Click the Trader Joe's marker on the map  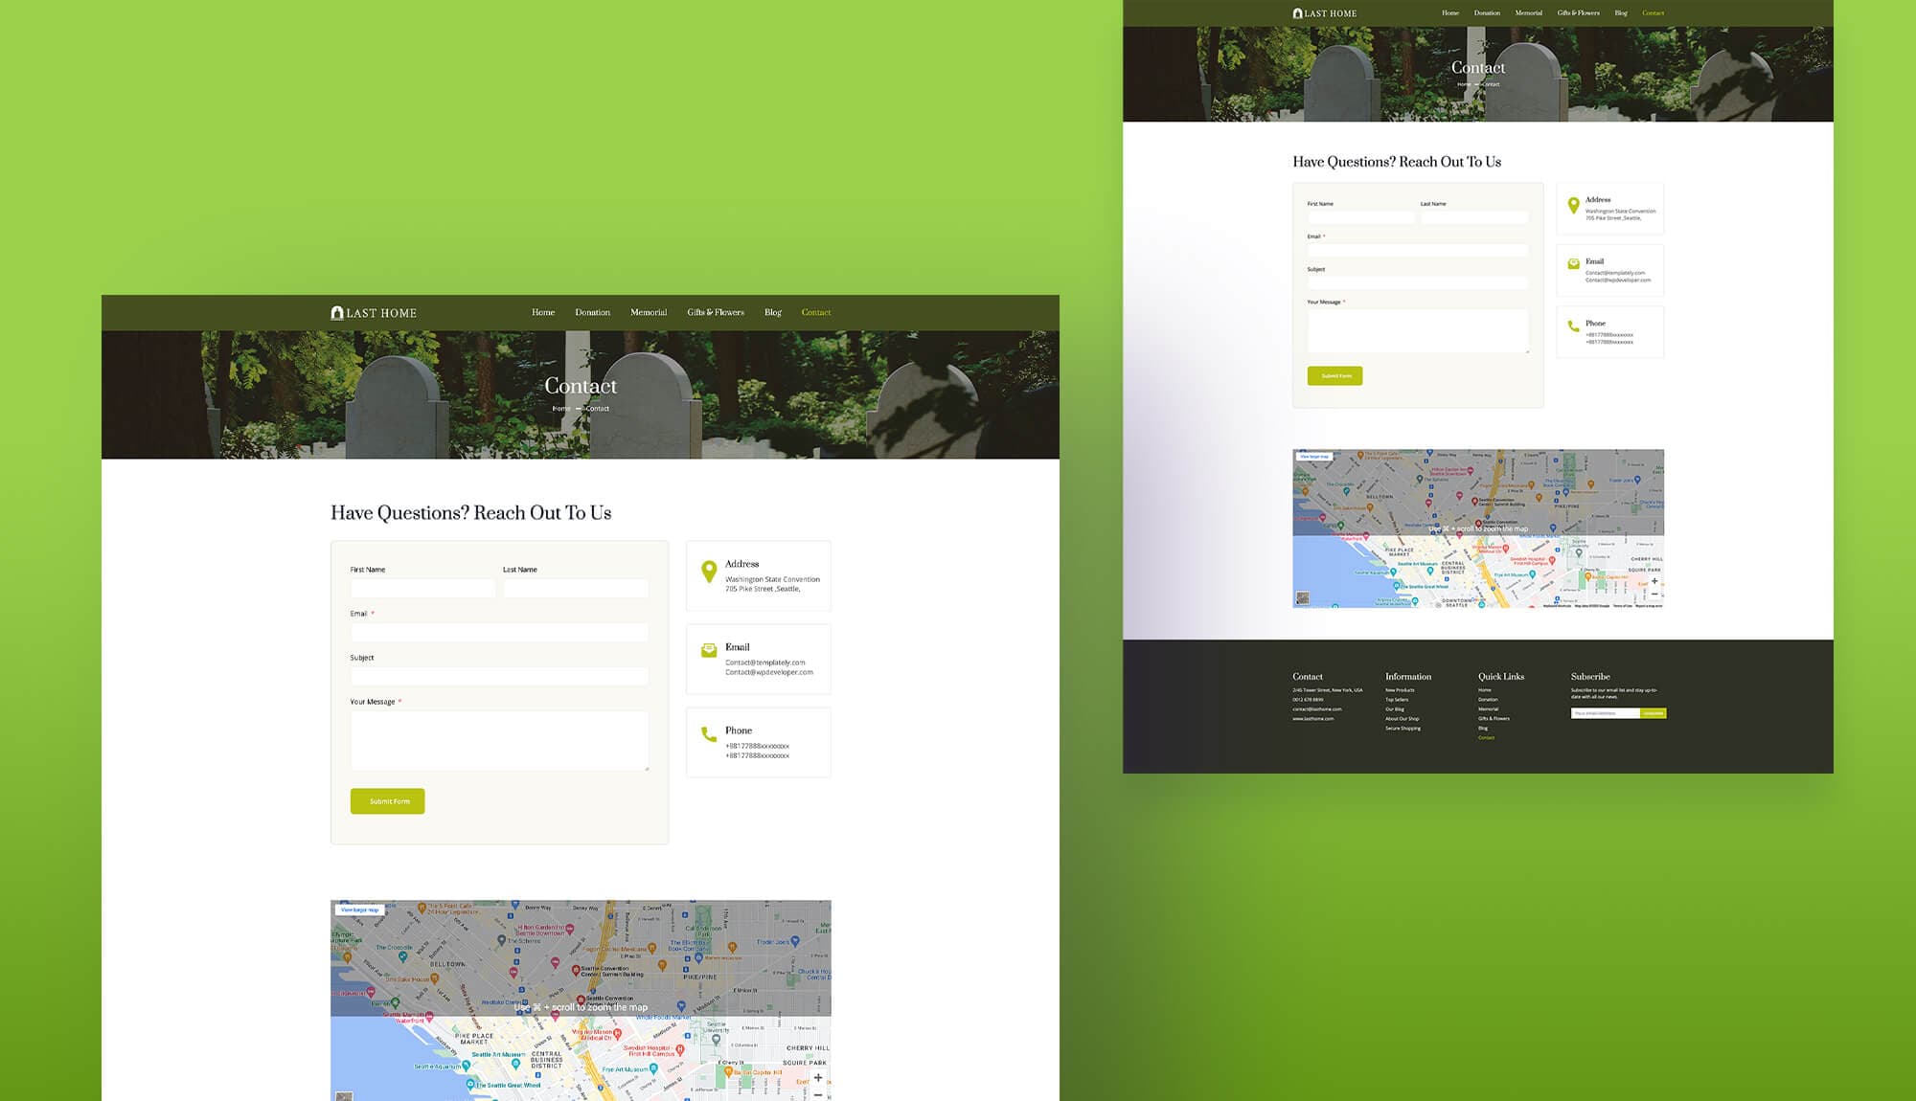(x=796, y=940)
